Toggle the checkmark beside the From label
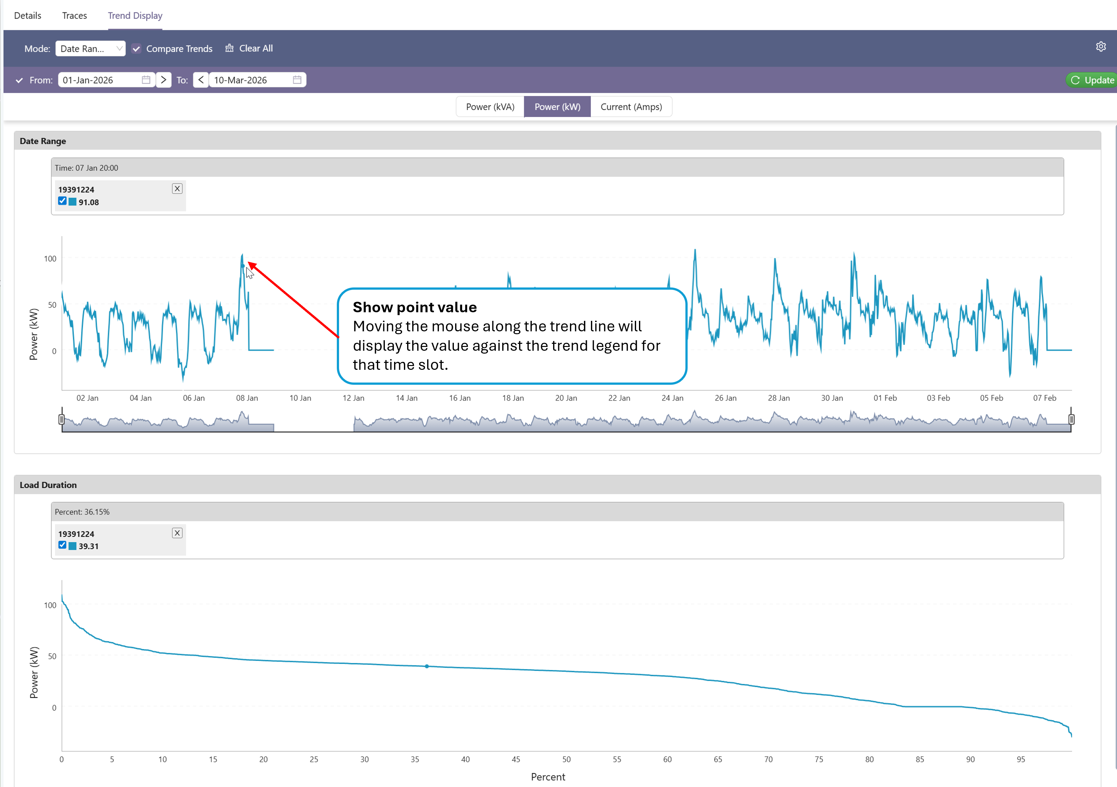 coord(19,80)
